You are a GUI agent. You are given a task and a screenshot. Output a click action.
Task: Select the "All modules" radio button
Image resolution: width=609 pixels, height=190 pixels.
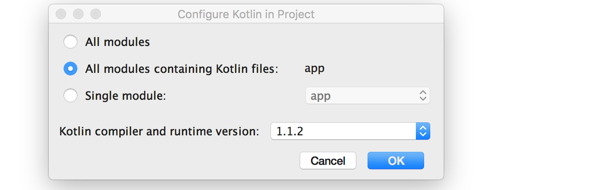point(70,42)
